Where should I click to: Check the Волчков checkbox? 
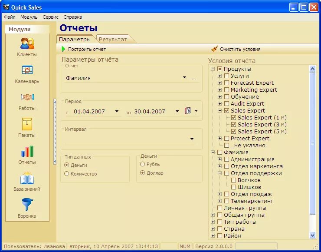(233, 180)
